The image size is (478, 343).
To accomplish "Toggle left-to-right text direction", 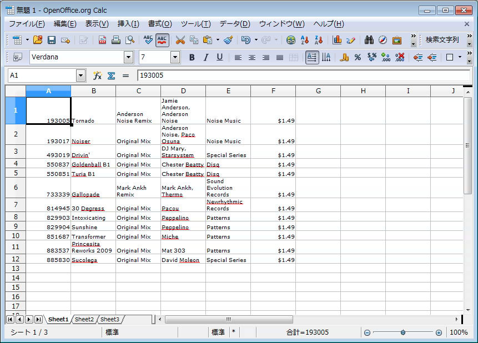I will click(312, 57).
